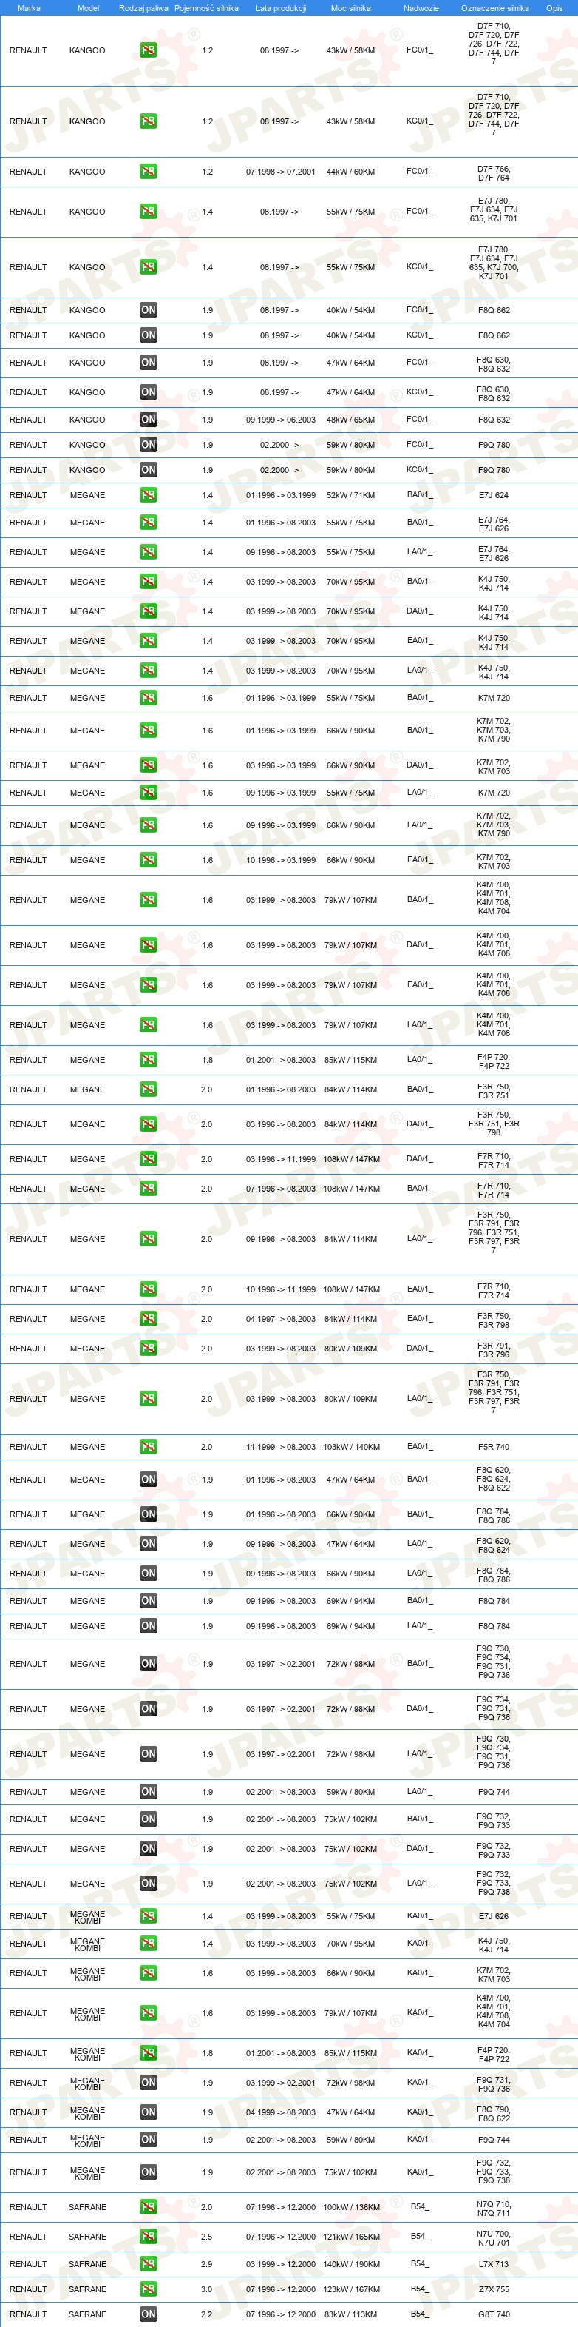Select the power cell '123kW / 167KM'
This screenshot has width=578, height=2327.
pyautogui.click(x=351, y=2290)
